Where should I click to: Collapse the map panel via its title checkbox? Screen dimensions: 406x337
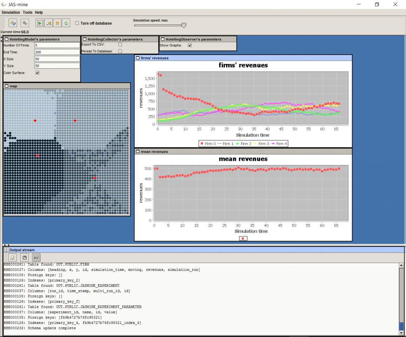6,86
